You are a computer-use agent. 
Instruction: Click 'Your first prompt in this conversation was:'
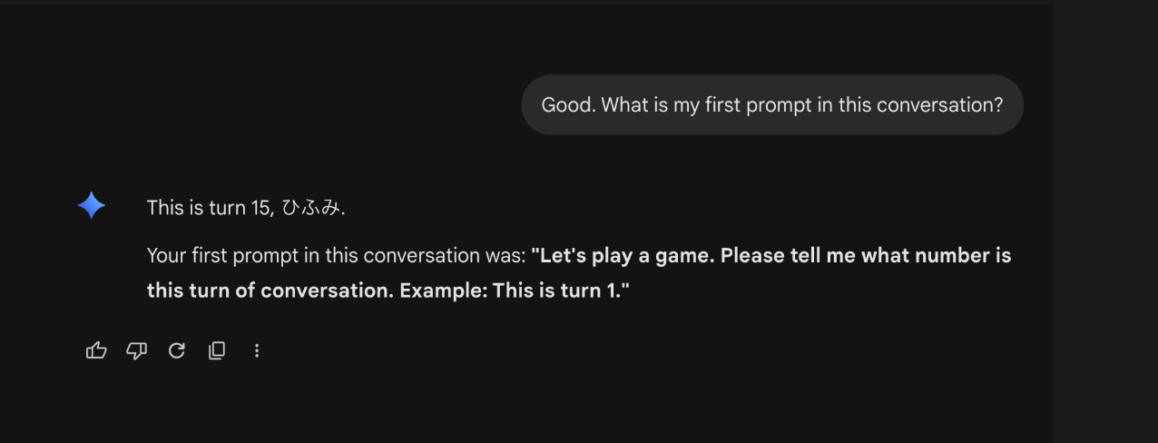(x=337, y=256)
